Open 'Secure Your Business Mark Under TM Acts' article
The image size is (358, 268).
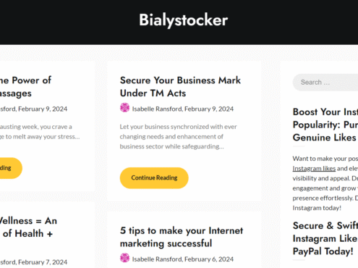pyautogui.click(x=180, y=87)
